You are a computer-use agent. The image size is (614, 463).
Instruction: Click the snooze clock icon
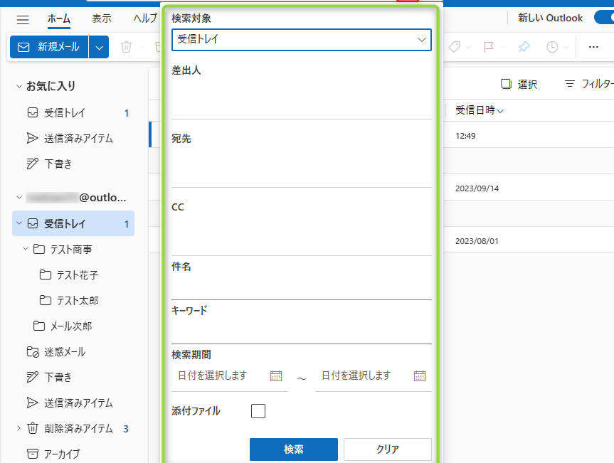552,47
